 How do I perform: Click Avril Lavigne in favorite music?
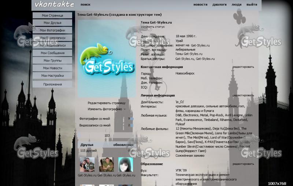(234, 115)
